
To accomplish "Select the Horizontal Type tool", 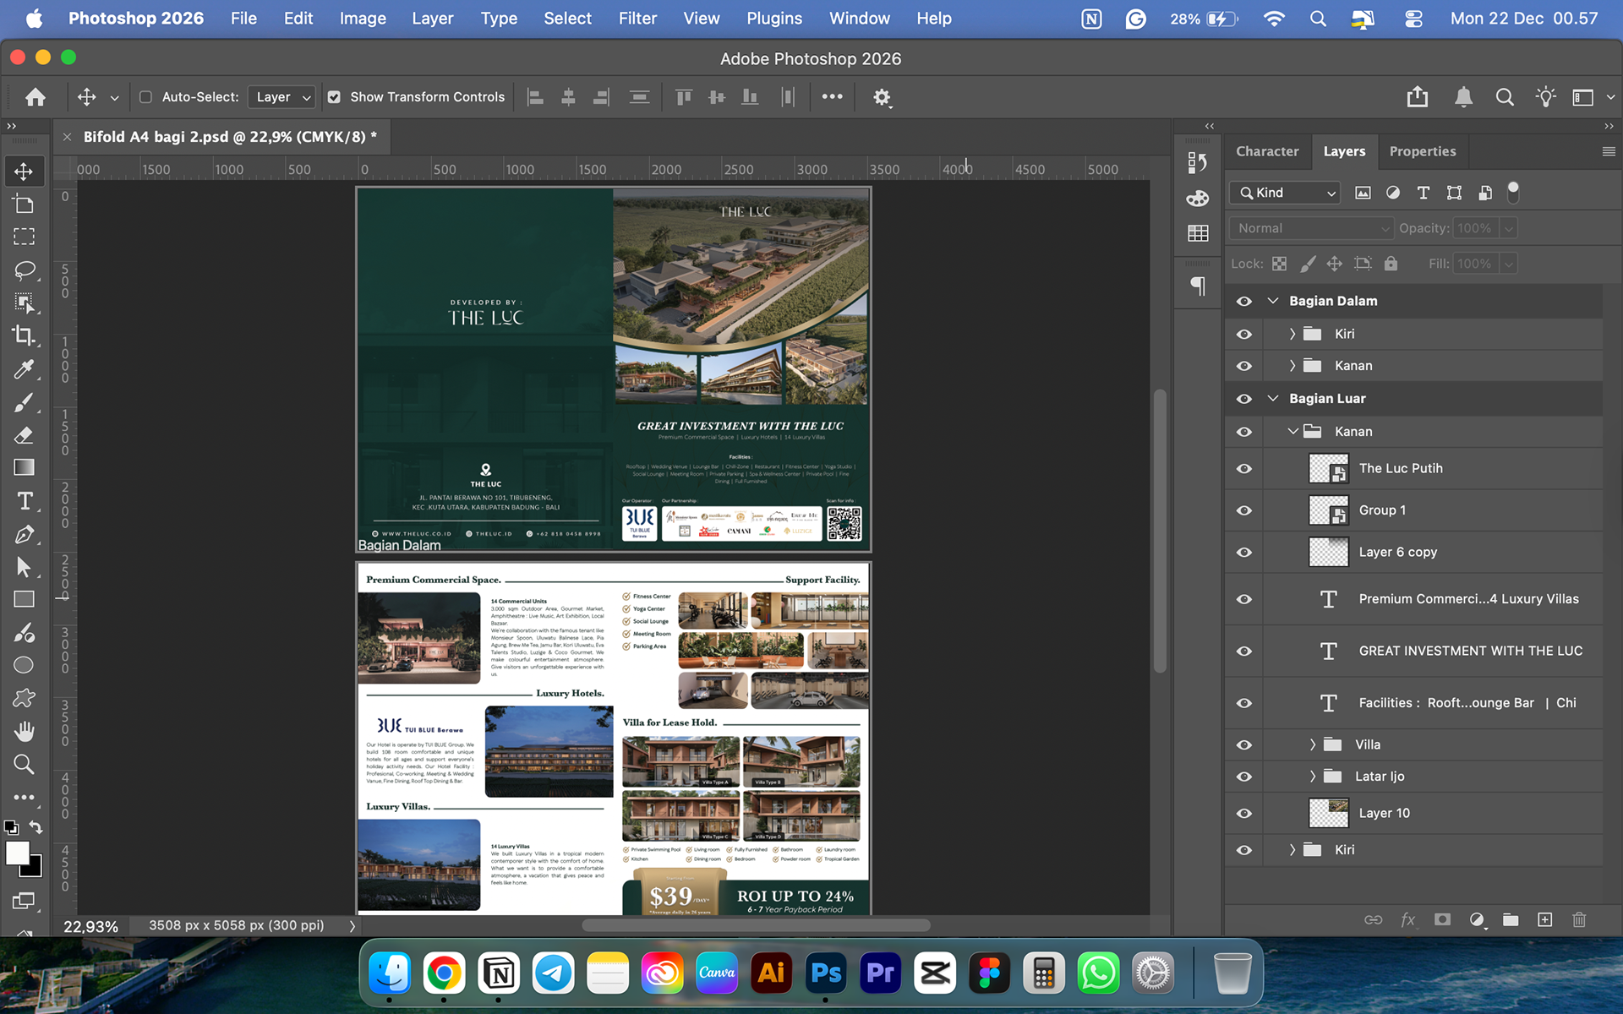I will coord(24,501).
